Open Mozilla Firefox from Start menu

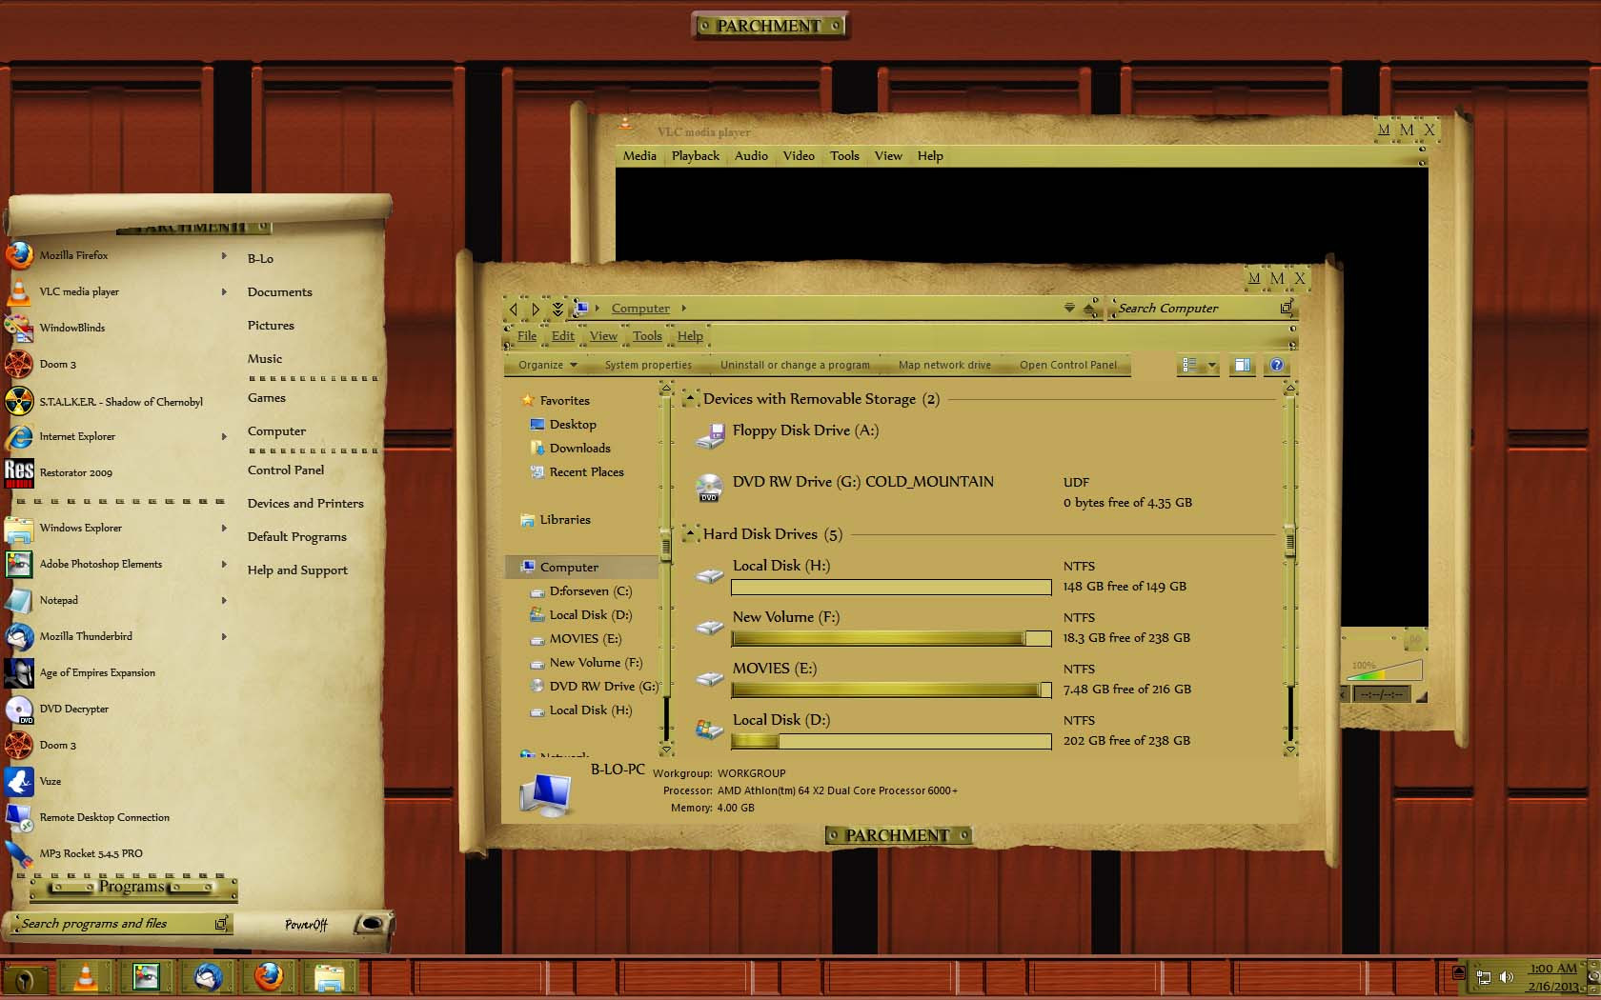[x=73, y=255]
